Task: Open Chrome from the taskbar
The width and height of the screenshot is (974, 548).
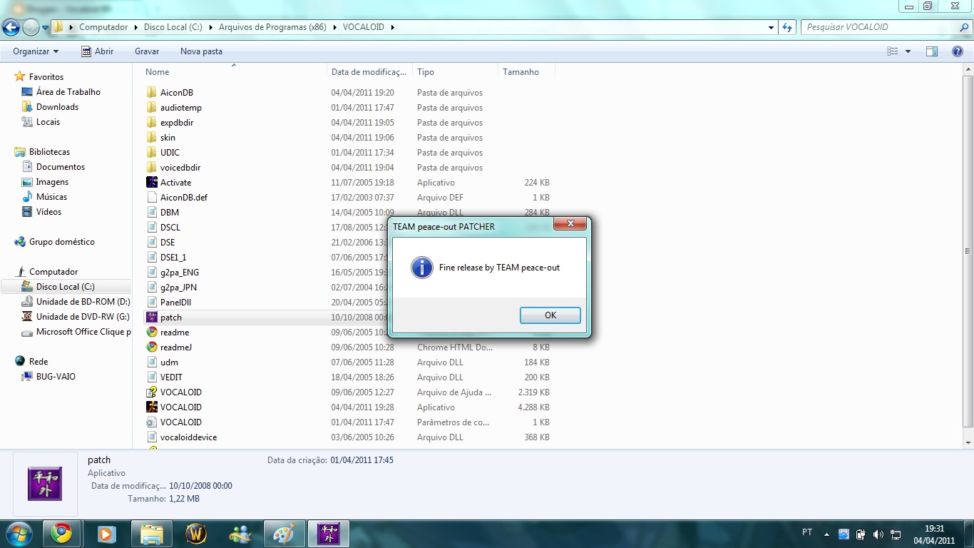Action: click(x=61, y=533)
